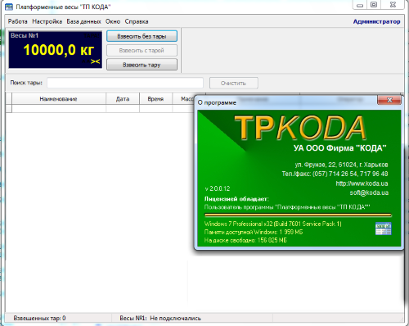Click the scales app icon in title bar
Screen dimensions: 409x326
point(9,7)
